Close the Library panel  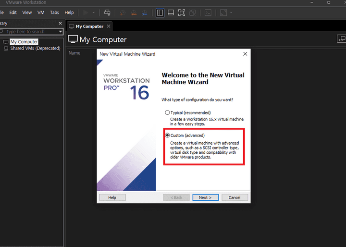pyautogui.click(x=60, y=23)
